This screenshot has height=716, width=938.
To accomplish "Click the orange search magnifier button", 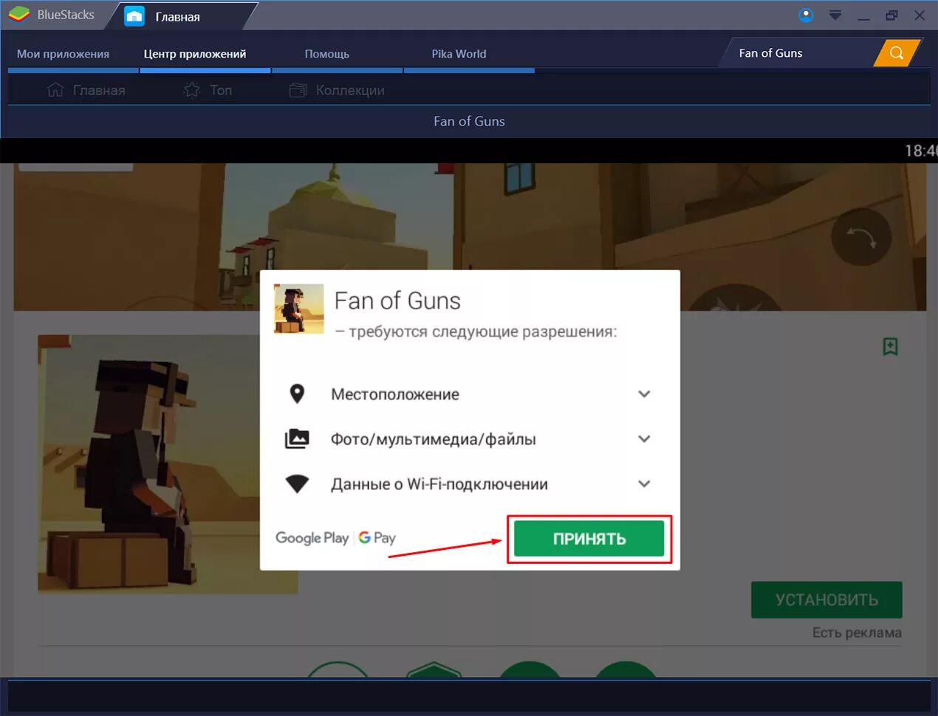I will tap(897, 53).
